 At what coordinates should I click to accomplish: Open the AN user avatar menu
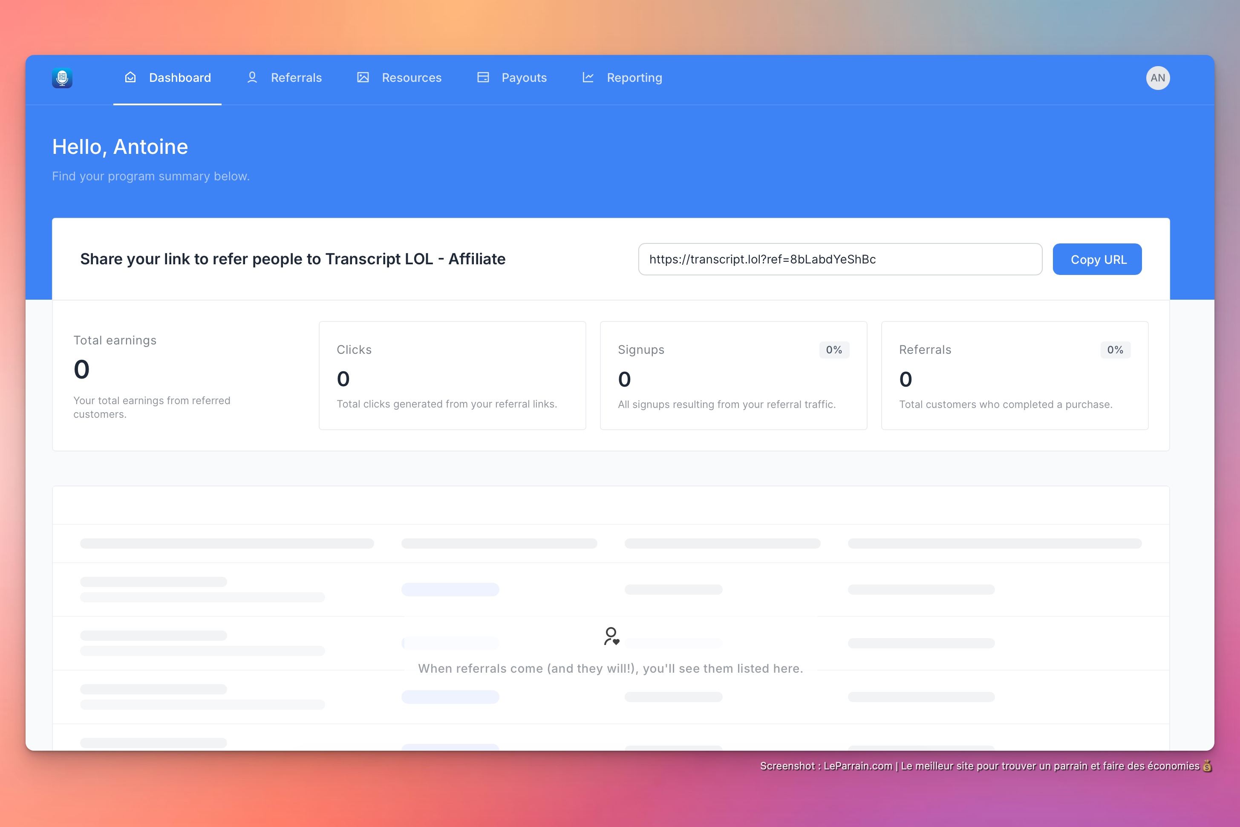point(1157,78)
